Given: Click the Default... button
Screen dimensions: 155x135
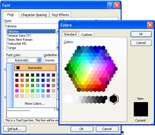Looking at the screenshot, I should 15,129.
